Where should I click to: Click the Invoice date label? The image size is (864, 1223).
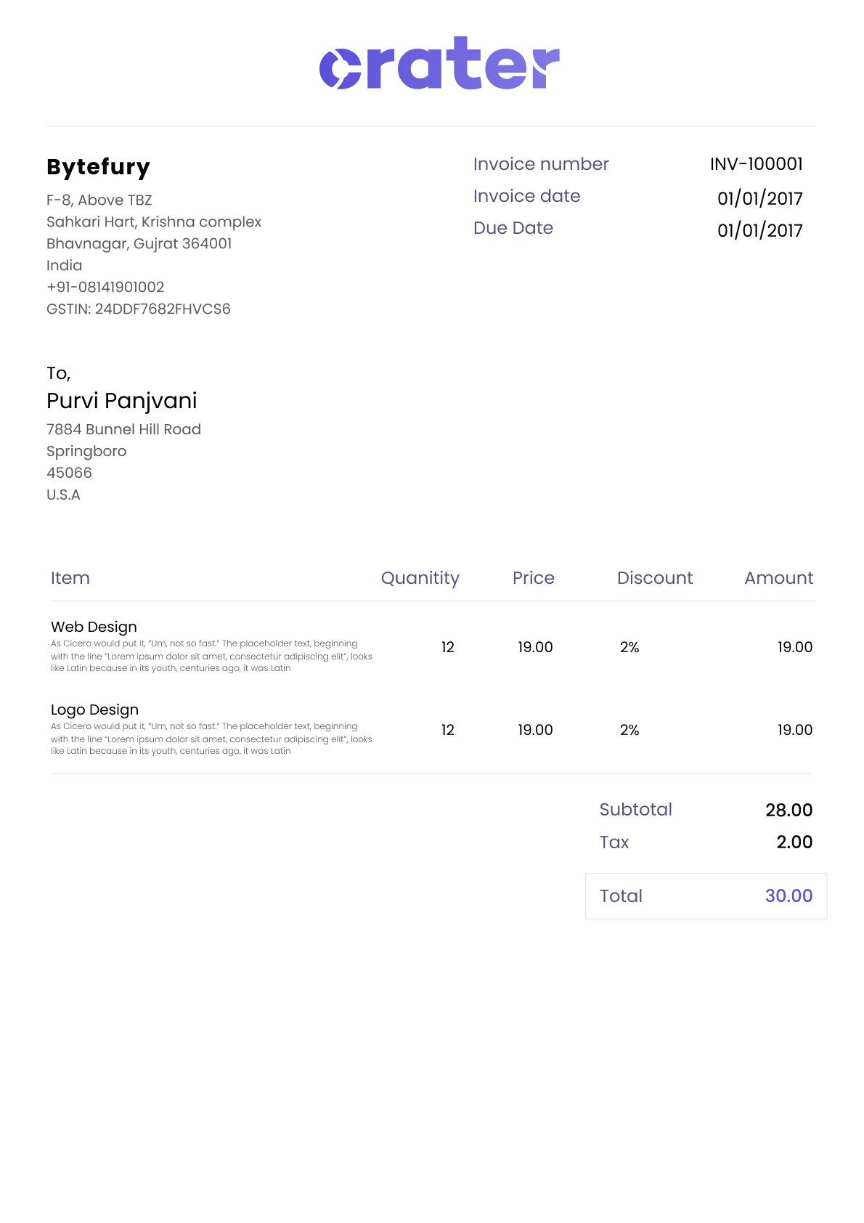pyautogui.click(x=526, y=196)
